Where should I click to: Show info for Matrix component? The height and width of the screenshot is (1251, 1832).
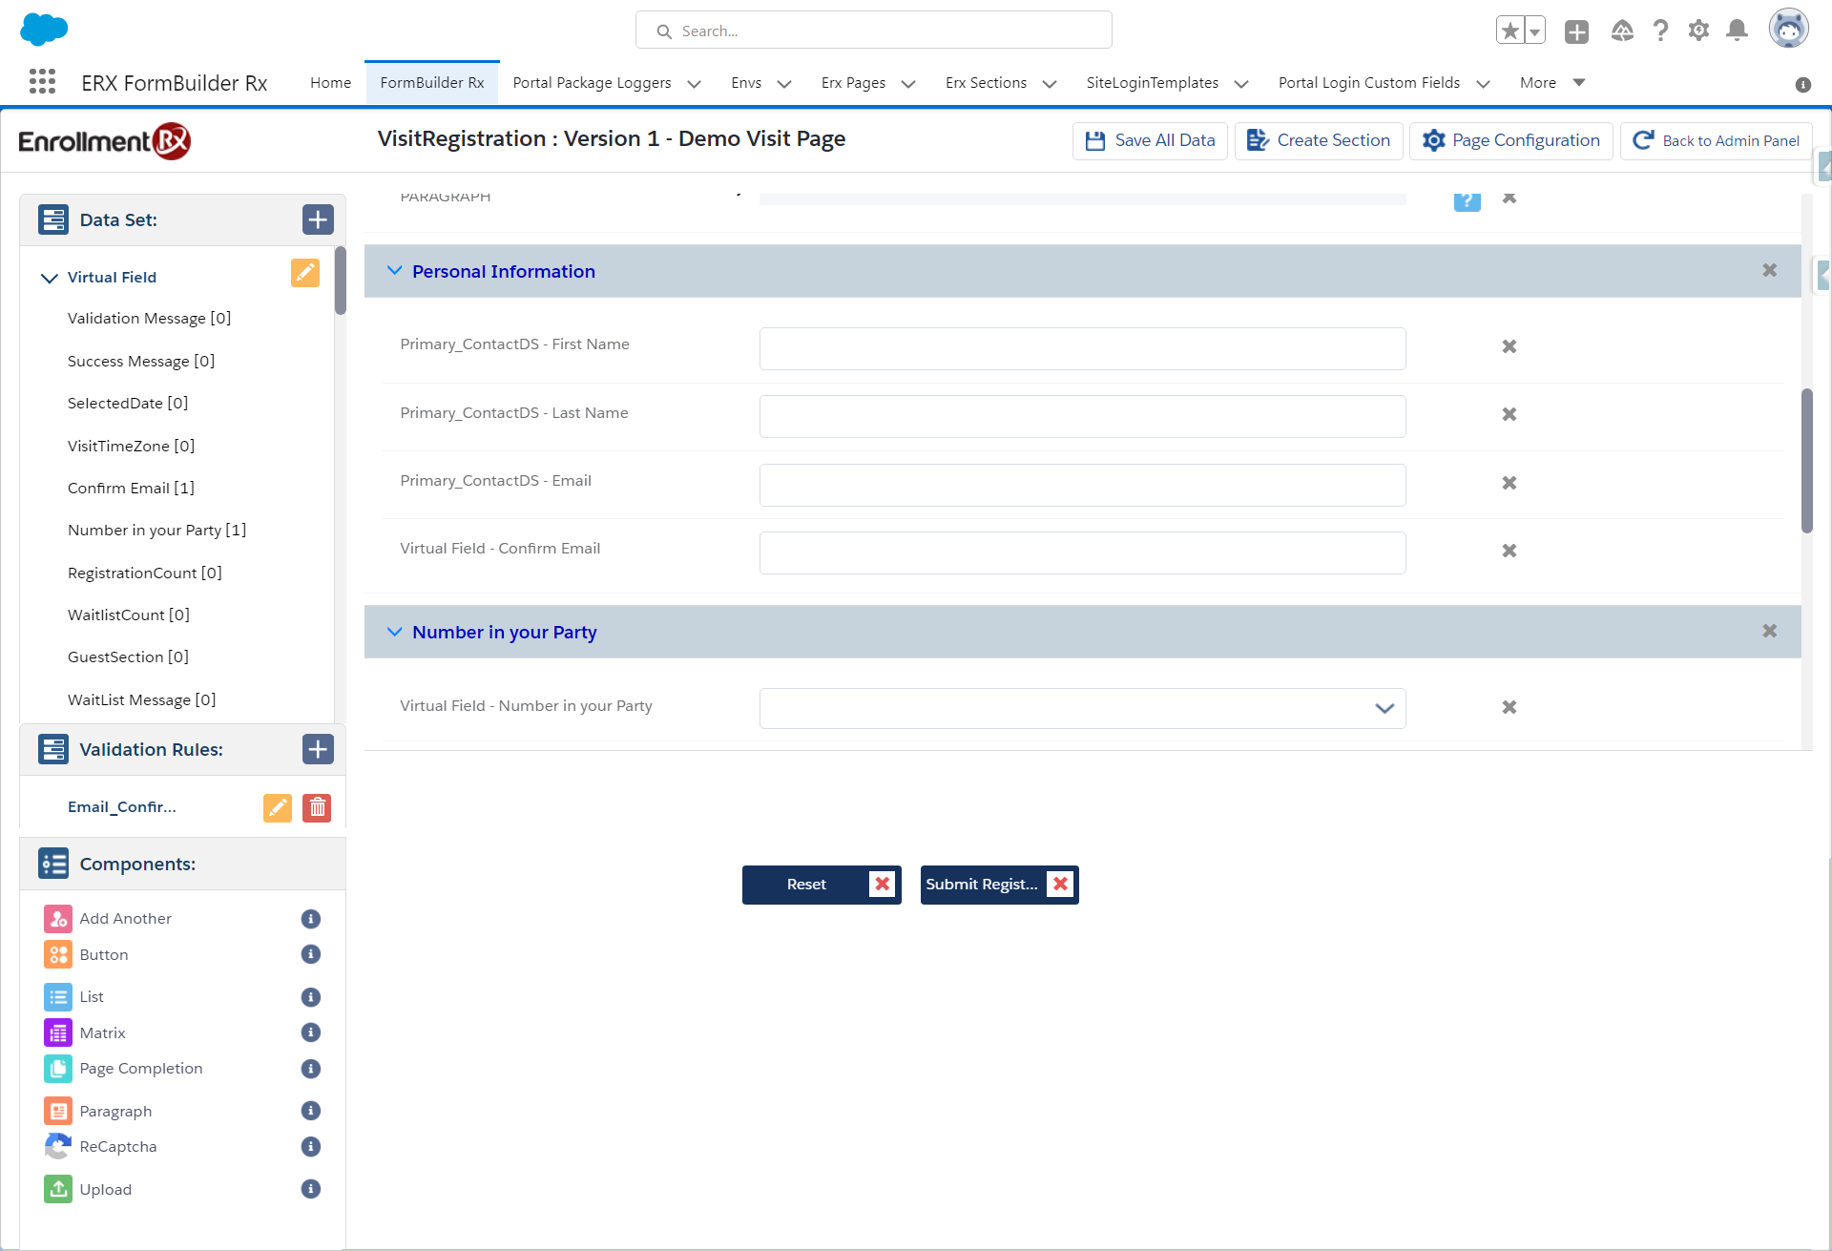click(310, 1032)
